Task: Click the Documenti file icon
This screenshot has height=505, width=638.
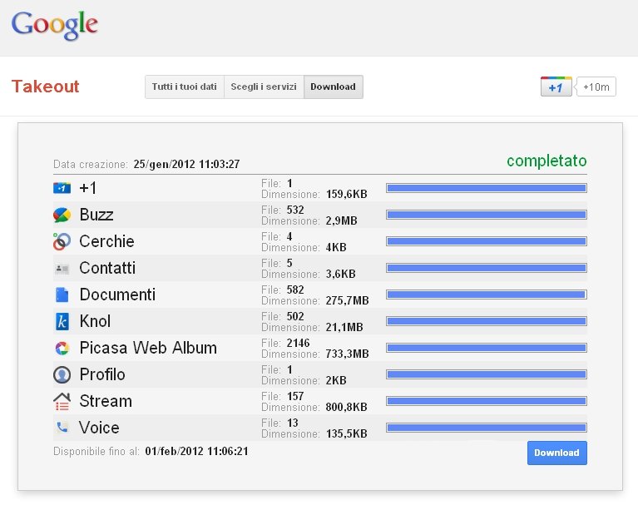Action: click(62, 295)
